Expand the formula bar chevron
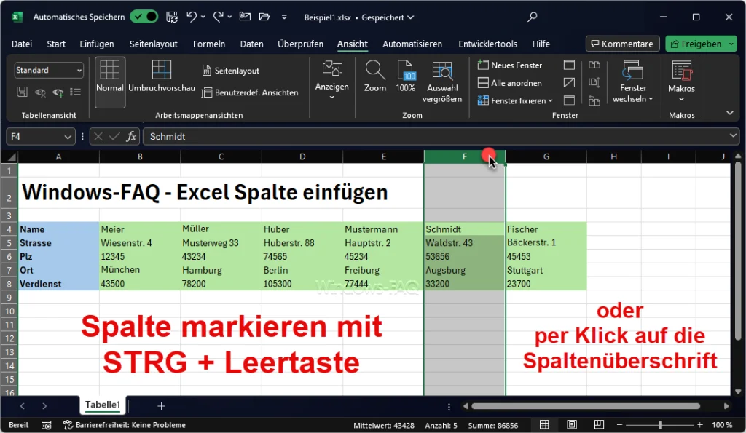The height and width of the screenshot is (433, 746). (x=733, y=136)
